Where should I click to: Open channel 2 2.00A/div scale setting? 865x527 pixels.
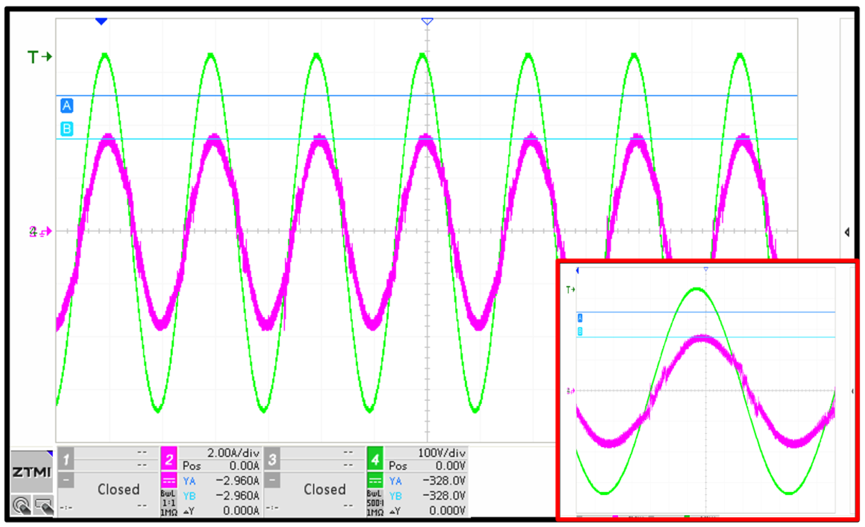(232, 453)
